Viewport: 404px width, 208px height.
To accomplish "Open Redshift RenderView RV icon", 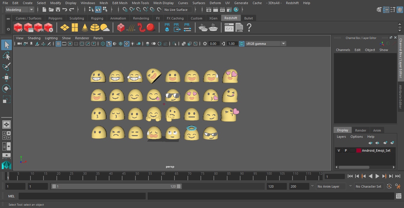I will (x=18, y=28).
